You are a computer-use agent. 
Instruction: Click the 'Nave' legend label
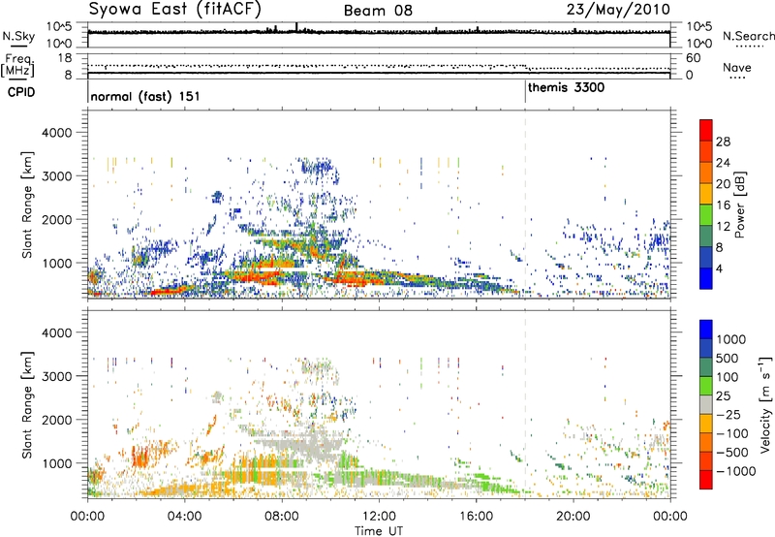click(737, 67)
